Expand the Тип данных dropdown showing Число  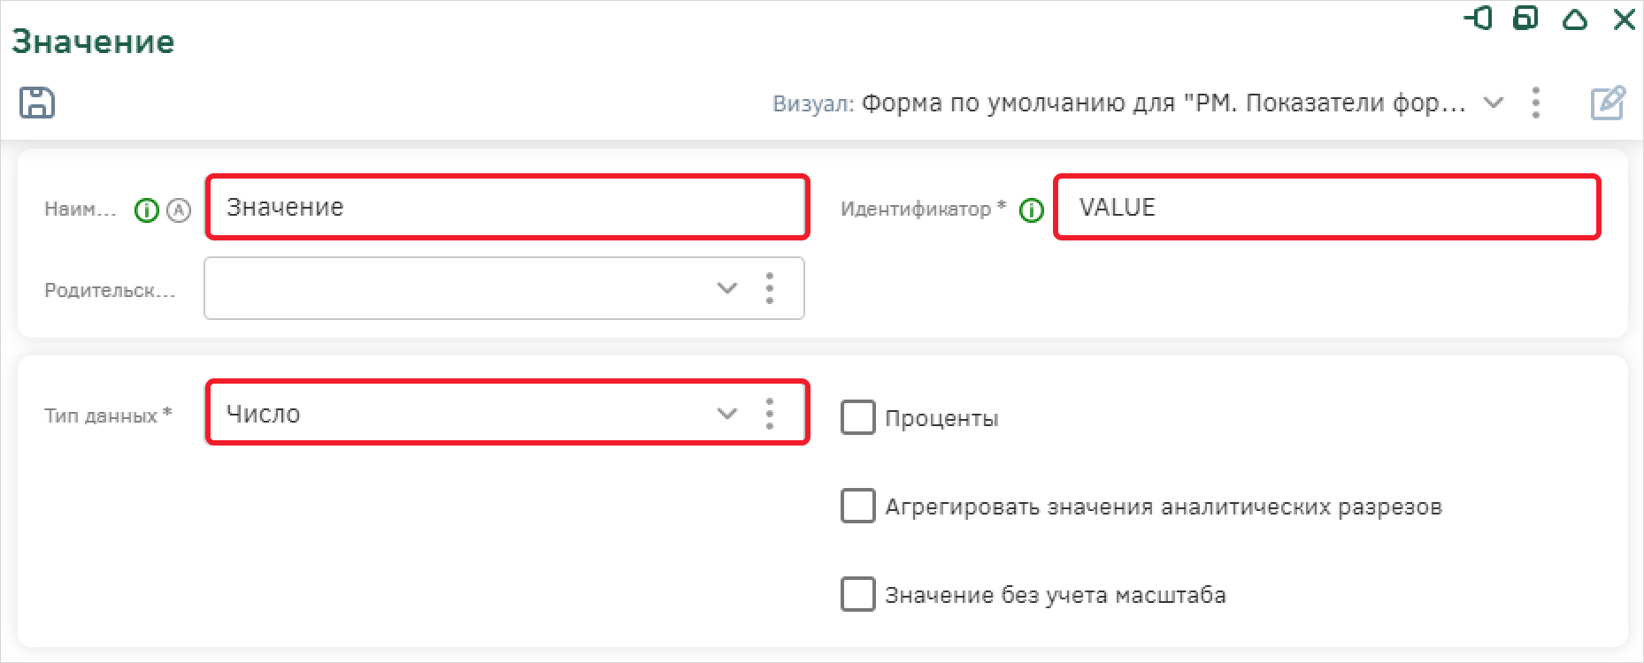727,413
